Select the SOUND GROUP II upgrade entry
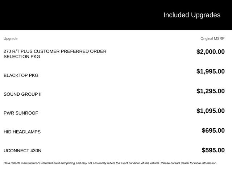This screenshot has width=232, height=174. (x=22, y=94)
